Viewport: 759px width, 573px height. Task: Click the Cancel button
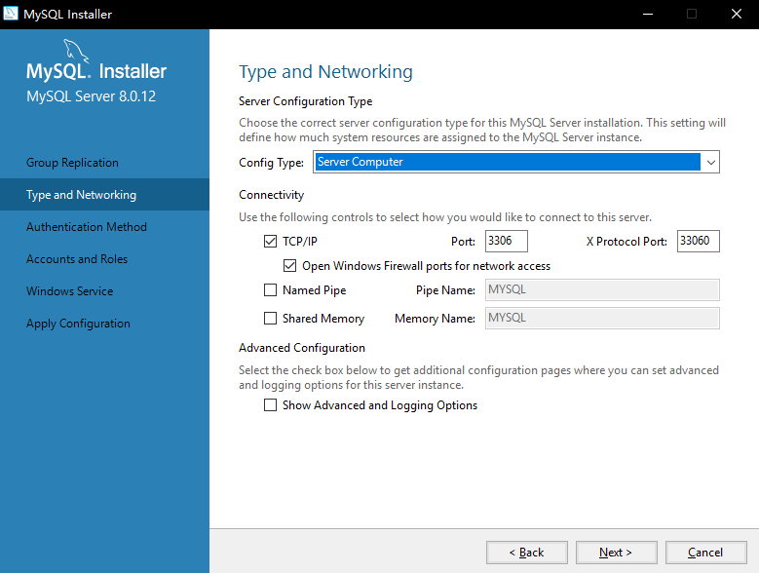[705, 553]
